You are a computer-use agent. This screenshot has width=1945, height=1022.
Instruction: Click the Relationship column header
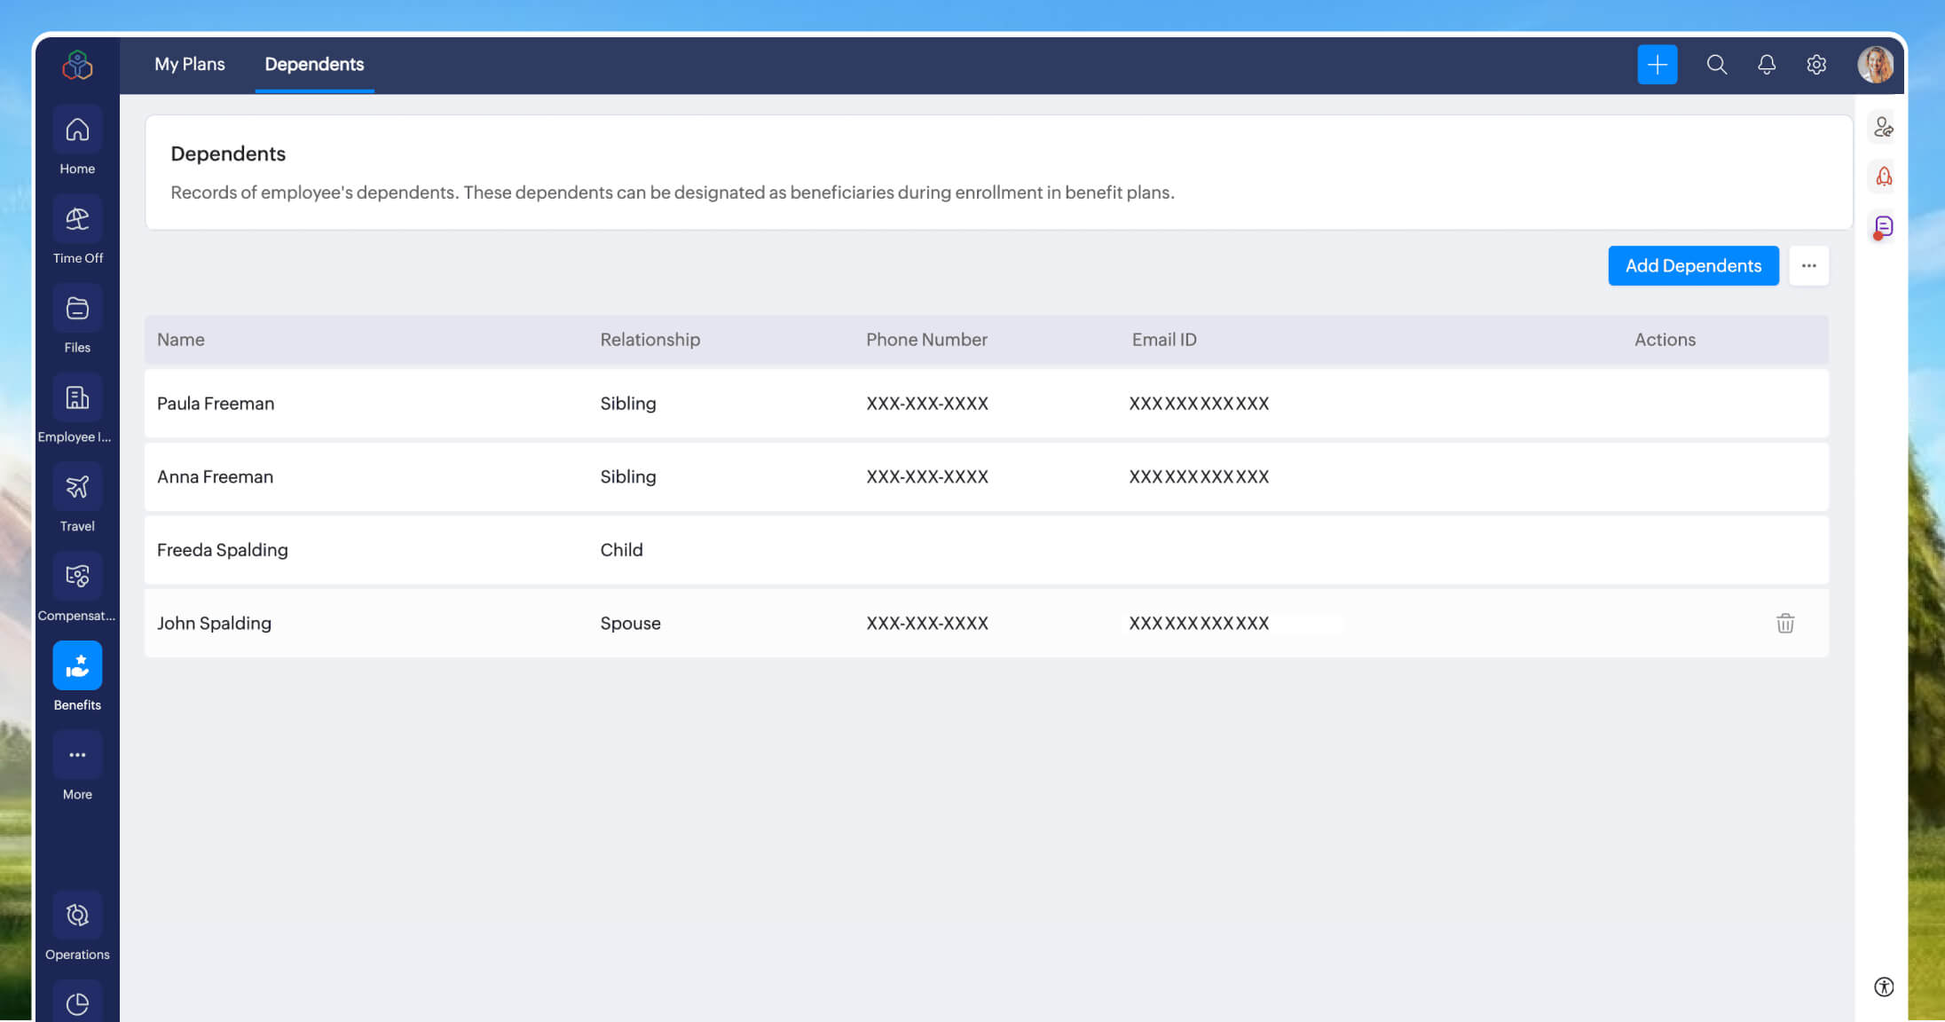pos(650,339)
